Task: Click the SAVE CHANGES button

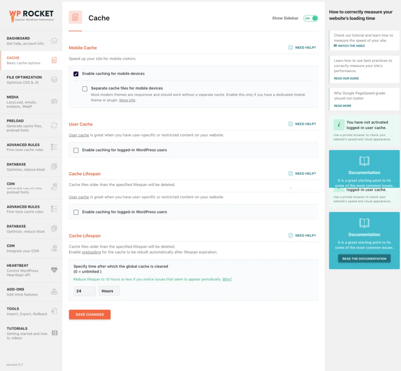Action: pyautogui.click(x=90, y=315)
